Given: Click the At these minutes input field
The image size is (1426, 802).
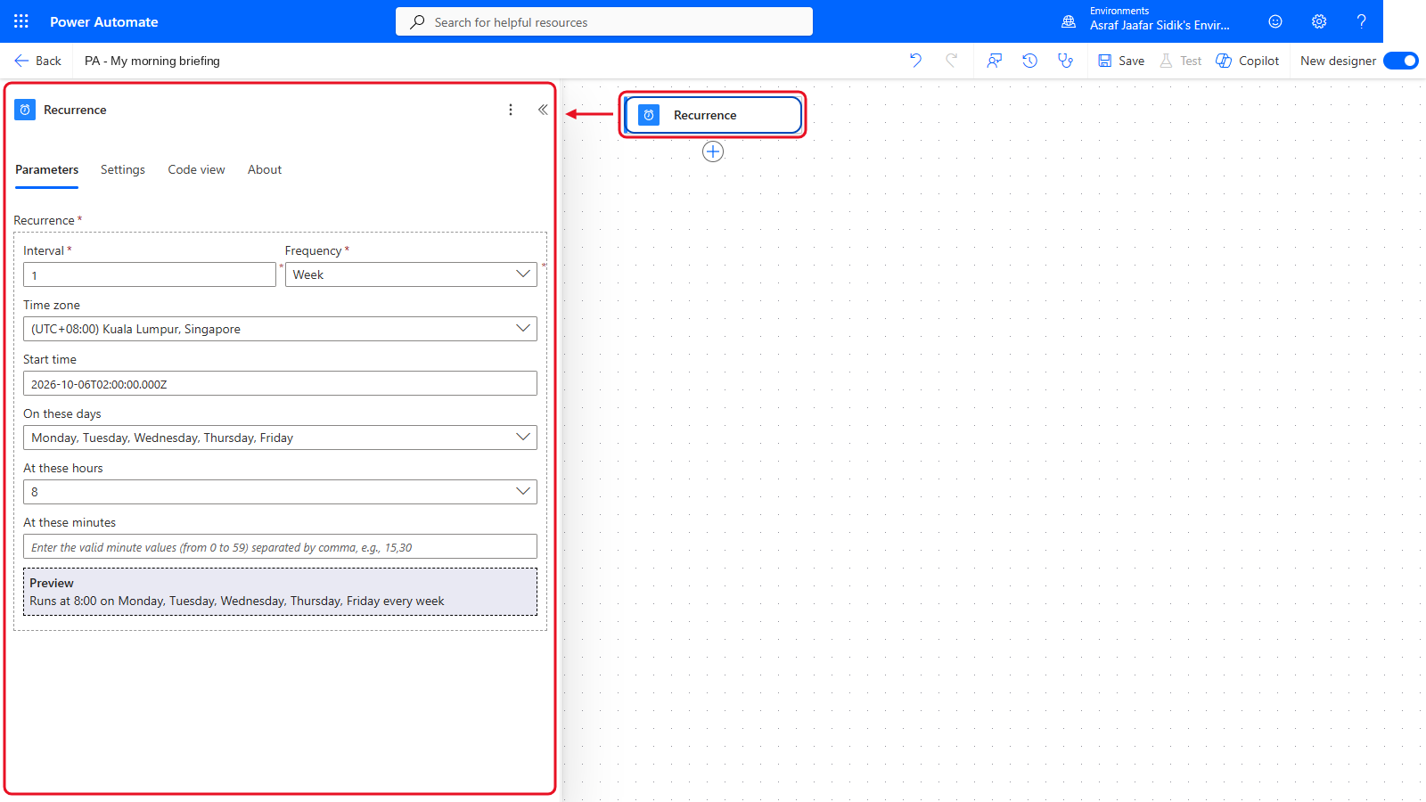Looking at the screenshot, I should click(x=280, y=546).
